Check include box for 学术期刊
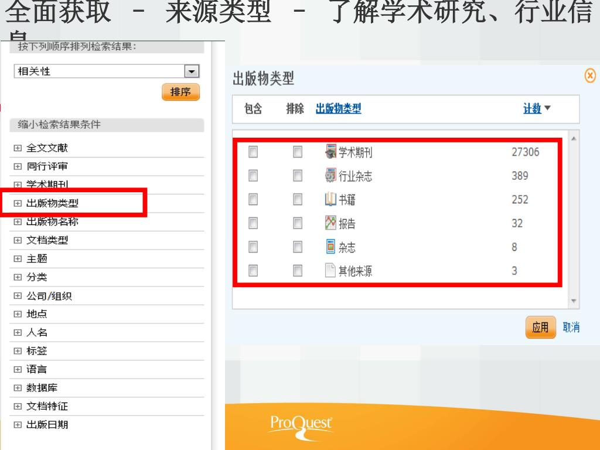Viewport: 600px width, 450px height. [253, 152]
